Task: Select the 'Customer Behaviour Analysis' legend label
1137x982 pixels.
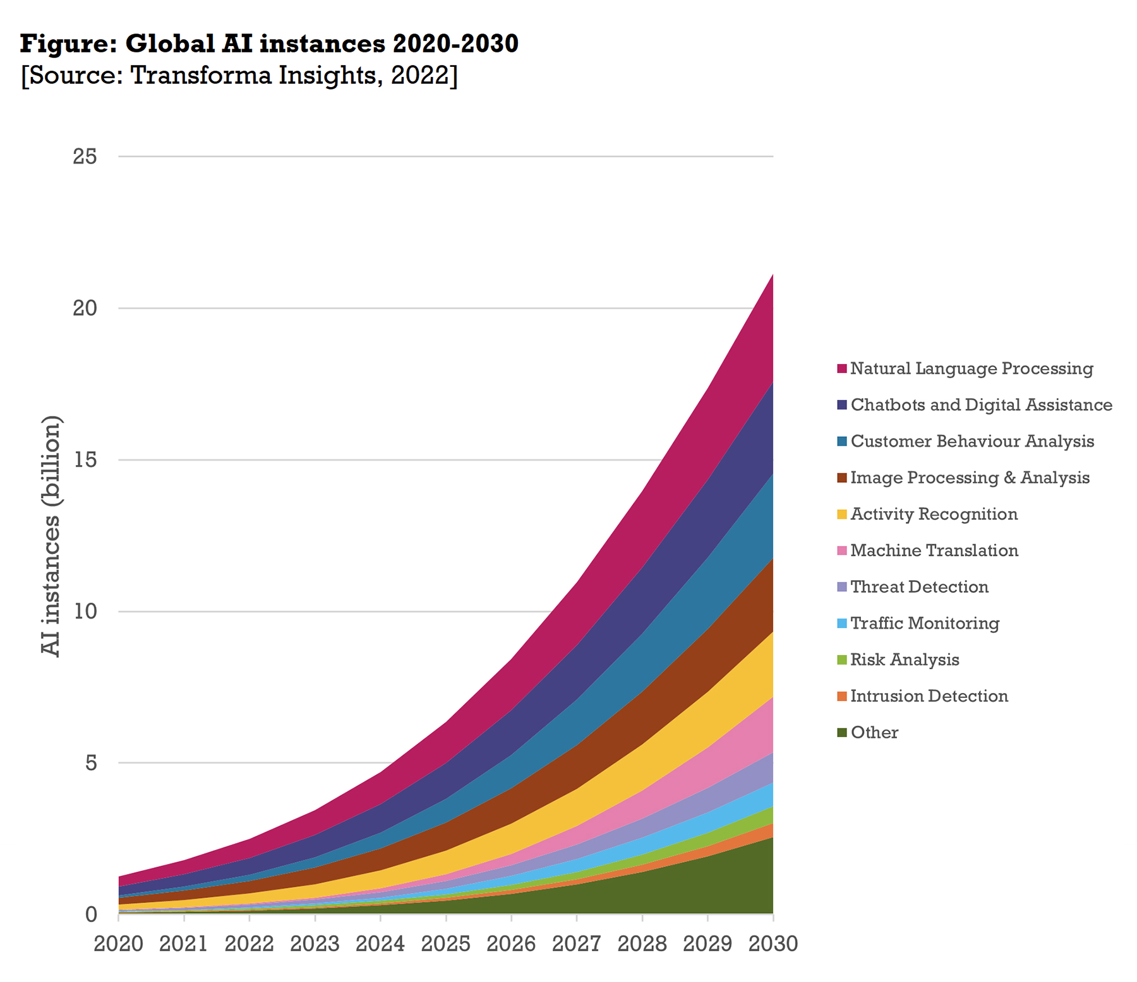Action: 972,441
